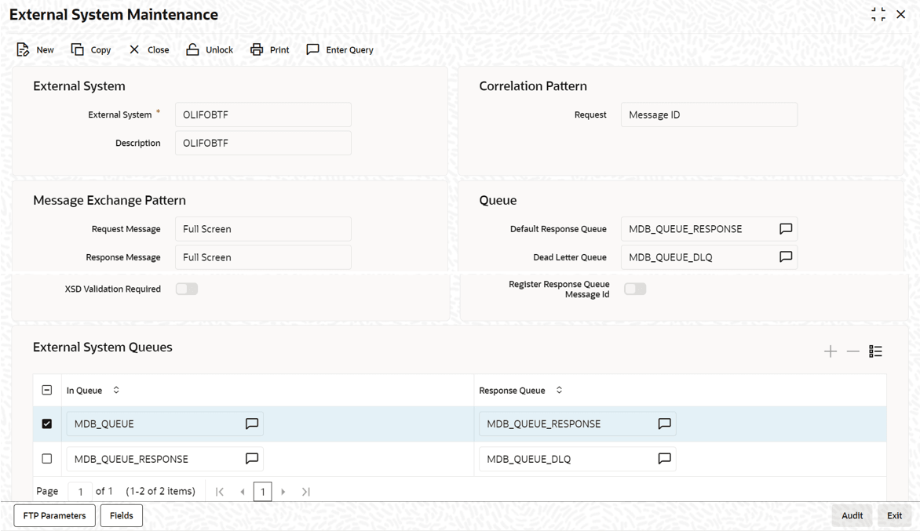Image resolution: width=920 pixels, height=531 pixels.
Task: Open lookup for MDB_QUEUE In Queue field
Action: coord(252,424)
